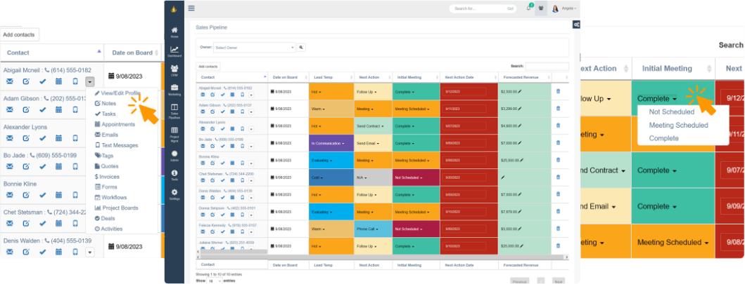Open Bo Jade's In Communication dropdown
This screenshot has width=745, height=284.
point(328,143)
